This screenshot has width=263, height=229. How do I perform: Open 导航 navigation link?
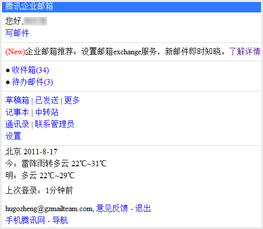click(x=60, y=220)
